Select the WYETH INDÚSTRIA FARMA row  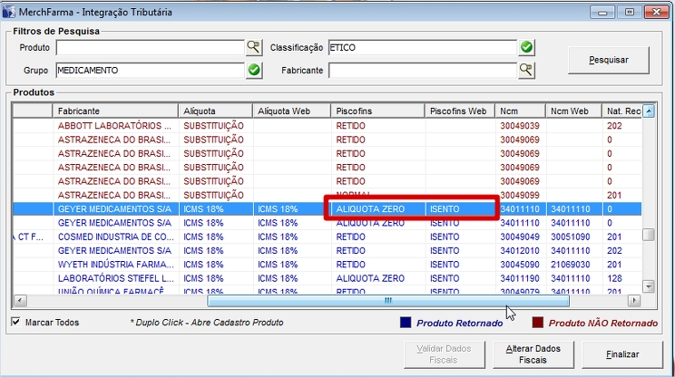pos(114,264)
